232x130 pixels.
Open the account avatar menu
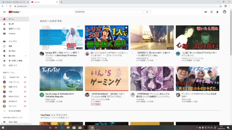coord(224,12)
